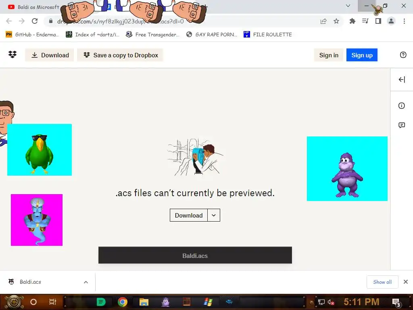Click Save a copy to Dropbox

click(x=120, y=55)
